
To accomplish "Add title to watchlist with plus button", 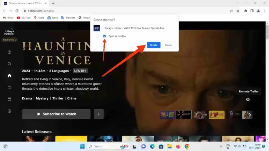I will [x=99, y=114].
